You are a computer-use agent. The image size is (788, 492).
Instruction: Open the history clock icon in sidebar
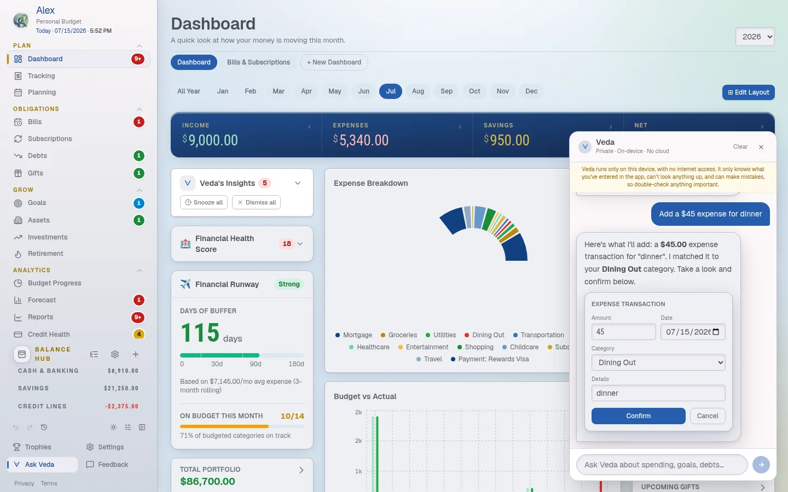pyautogui.click(x=44, y=427)
